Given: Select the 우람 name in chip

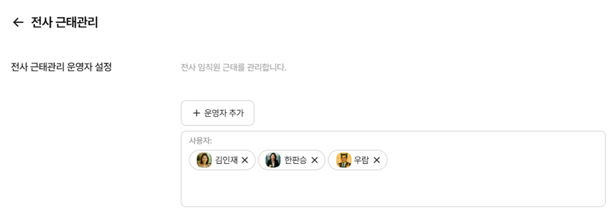Looking at the screenshot, I should (361, 160).
